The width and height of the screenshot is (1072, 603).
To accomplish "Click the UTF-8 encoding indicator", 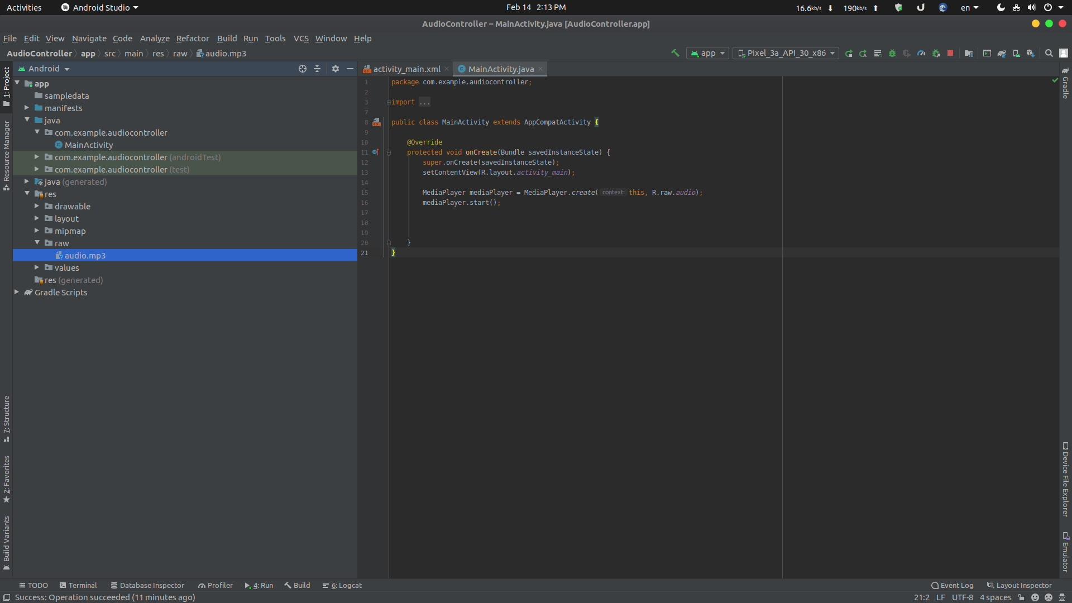I will [962, 597].
